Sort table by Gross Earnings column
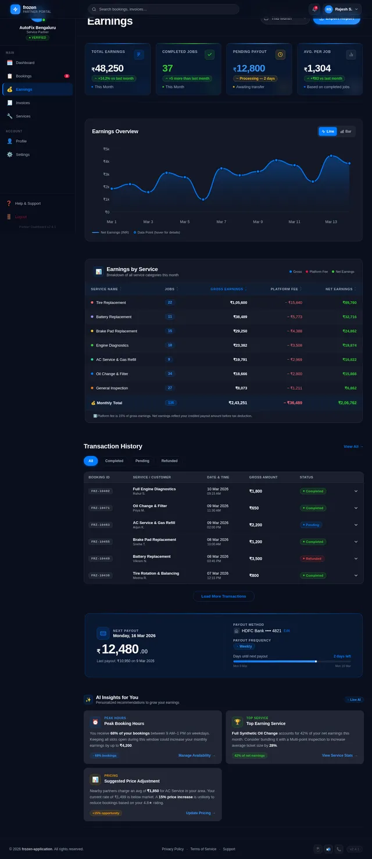The height and width of the screenshot is (859, 372). (x=228, y=289)
